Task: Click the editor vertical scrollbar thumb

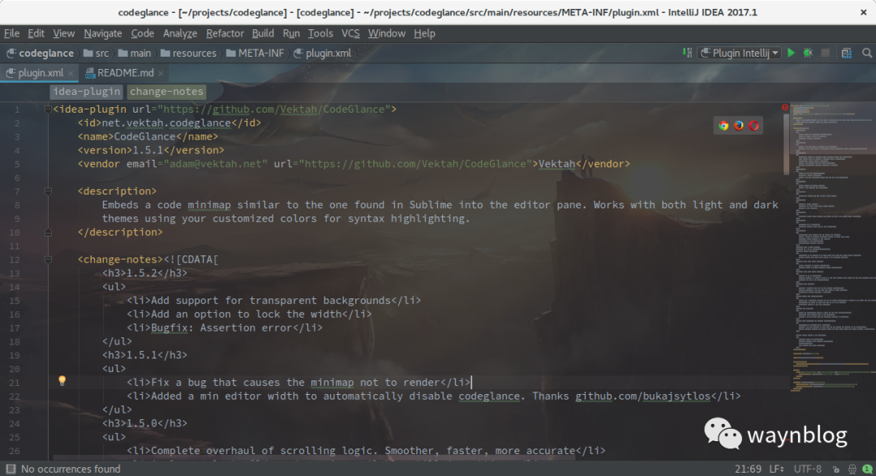Action: pyautogui.click(x=785, y=144)
